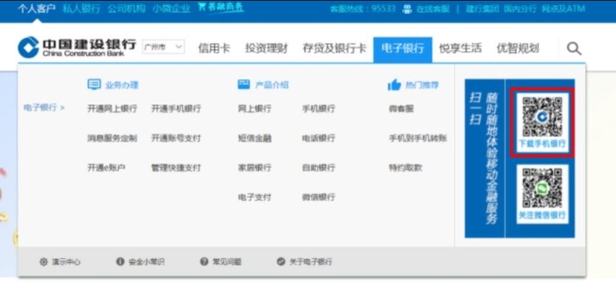The width and height of the screenshot is (616, 286).
Task: Click the 善融商务 shopping cart icon
Action: [x=202, y=7]
